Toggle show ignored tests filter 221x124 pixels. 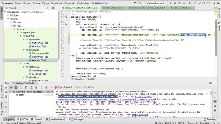coord(16,87)
